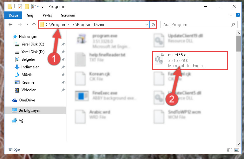Click the Properties checkmark icon in title bar

click(x=20, y=7)
